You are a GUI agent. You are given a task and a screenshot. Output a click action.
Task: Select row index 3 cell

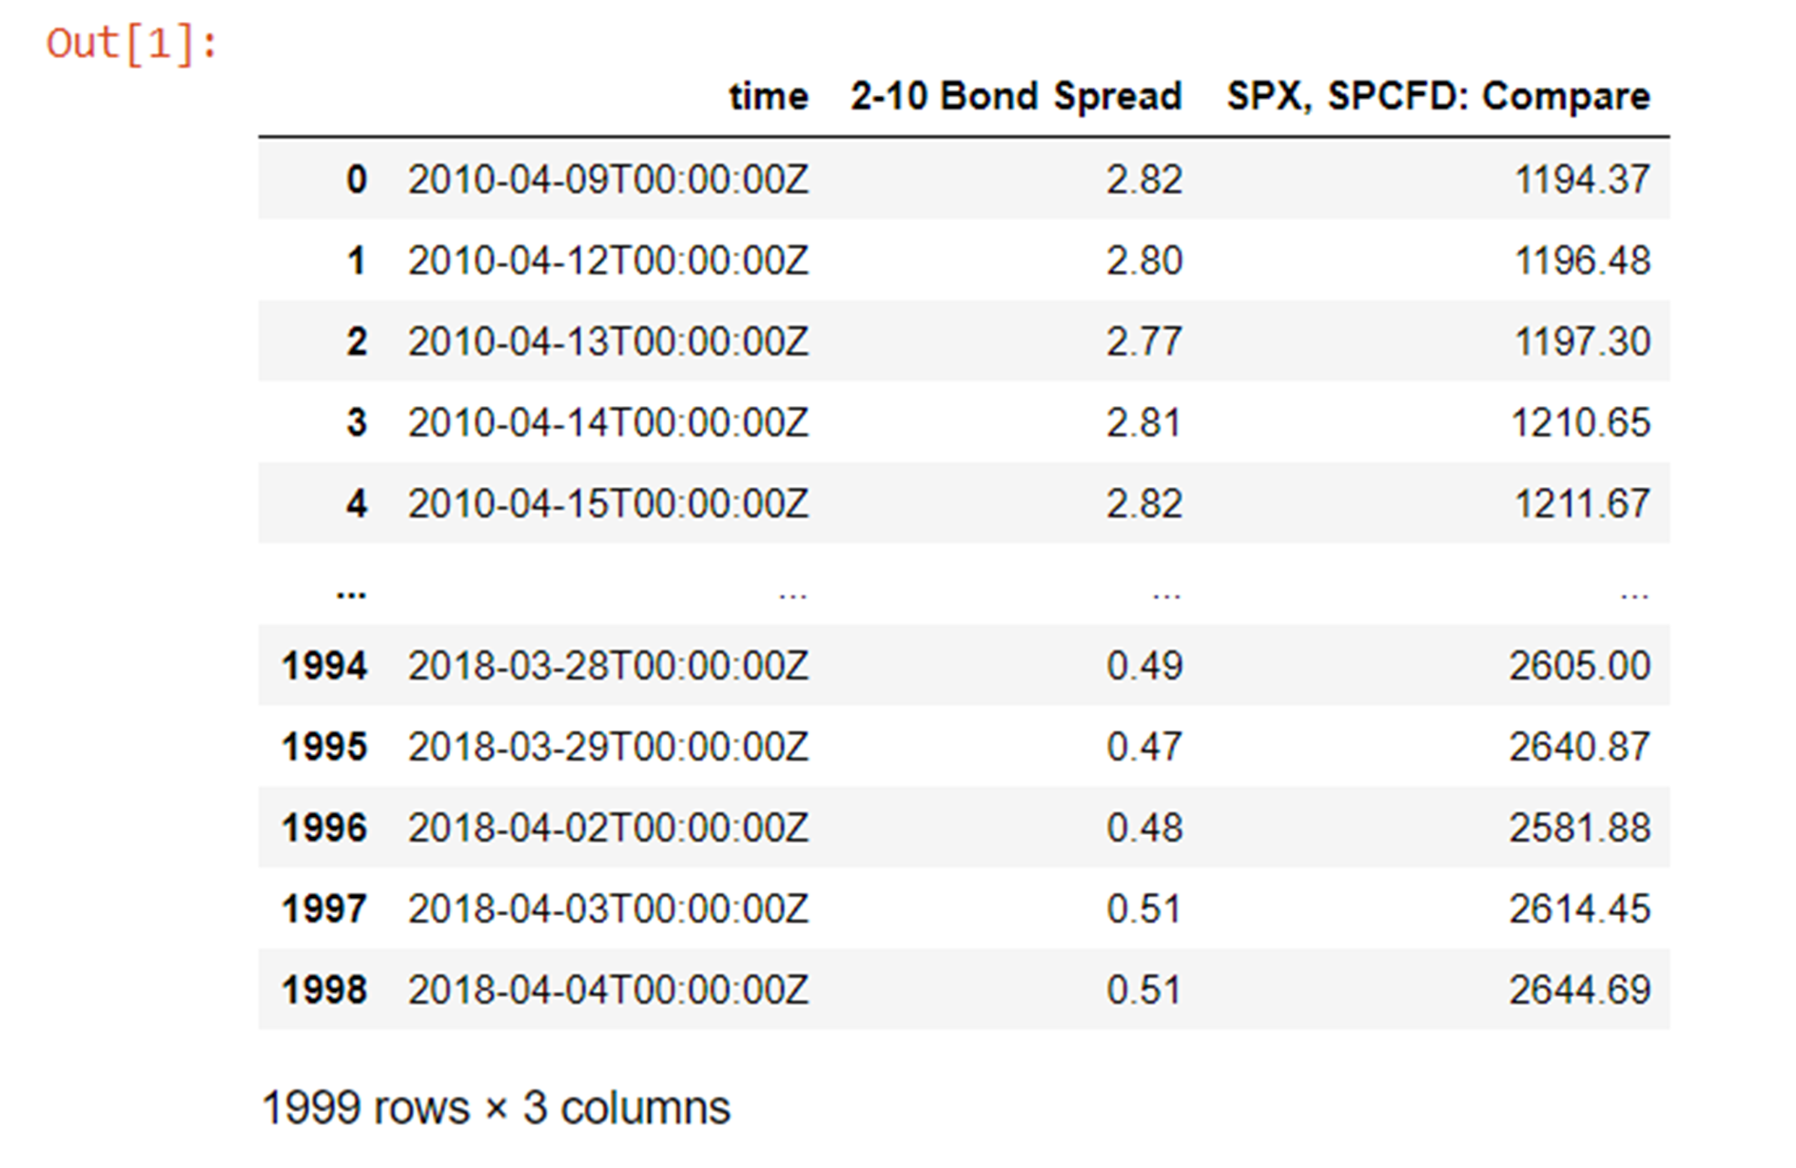point(356,422)
